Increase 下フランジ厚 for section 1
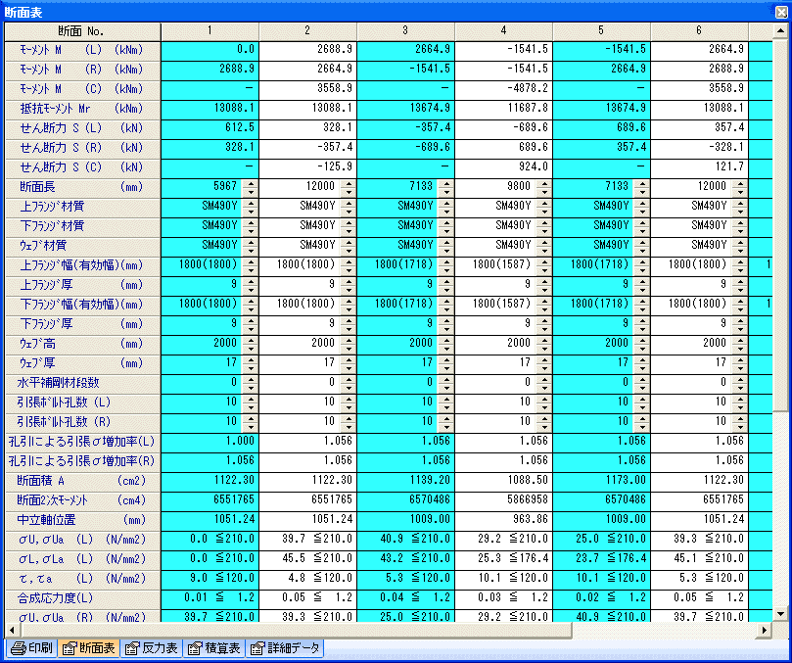Viewport: 792px width, 663px height. coord(250,321)
